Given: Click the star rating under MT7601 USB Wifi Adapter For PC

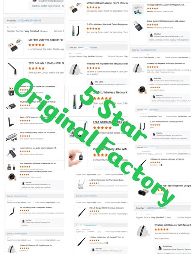Looking at the screenshot, I should tap(93, 7).
